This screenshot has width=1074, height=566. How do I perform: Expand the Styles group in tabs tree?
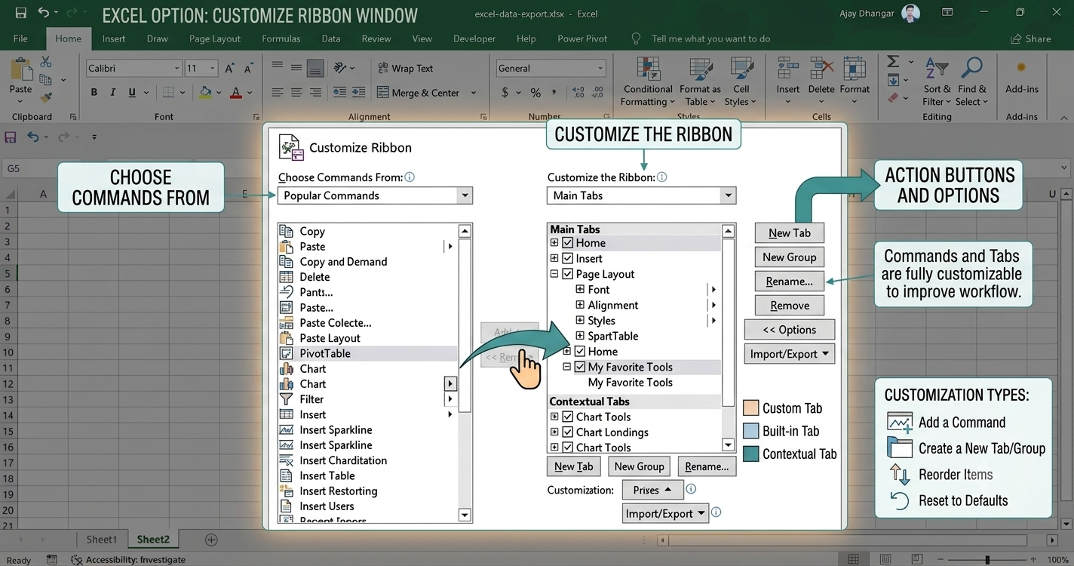(x=580, y=320)
